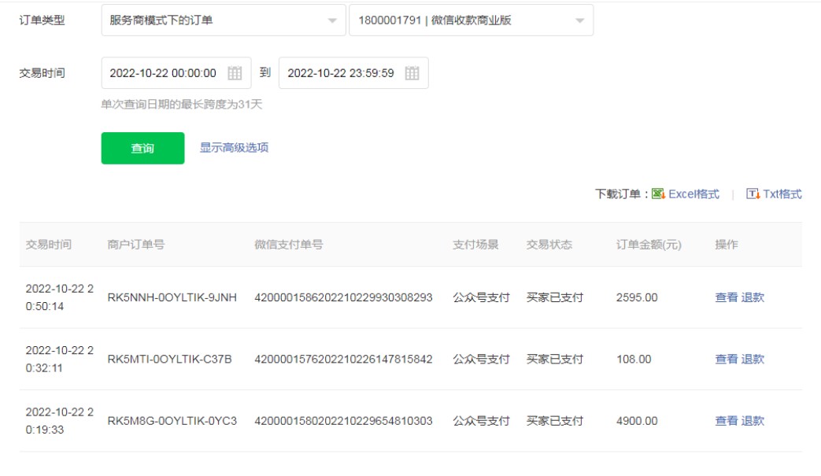Screen dimensions: 821x476
Task: Click the 订单金额(元) column header
Action: coord(649,245)
